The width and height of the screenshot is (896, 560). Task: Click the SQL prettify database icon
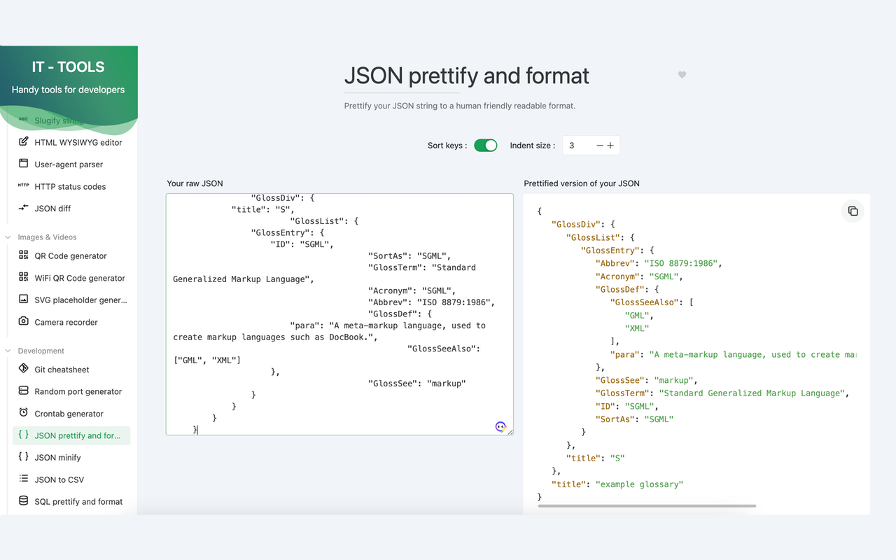tap(23, 501)
